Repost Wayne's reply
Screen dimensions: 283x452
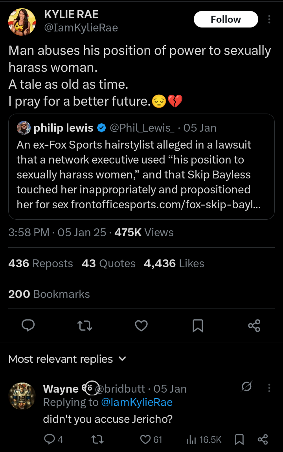pos(98,439)
